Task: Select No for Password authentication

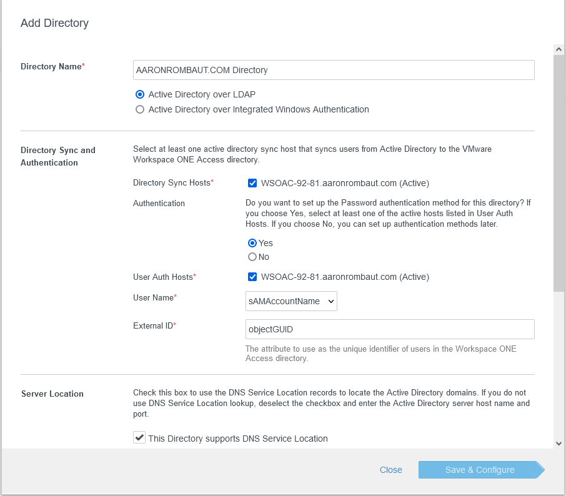Action: (x=252, y=257)
